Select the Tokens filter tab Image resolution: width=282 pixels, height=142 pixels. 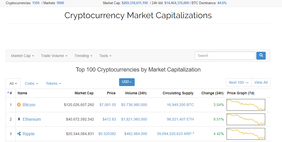coord(53,83)
